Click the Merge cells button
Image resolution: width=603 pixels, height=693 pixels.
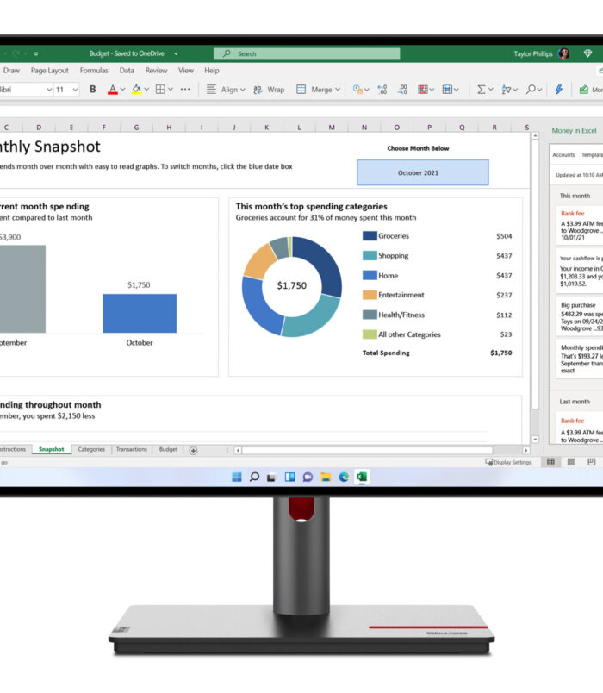pos(318,90)
